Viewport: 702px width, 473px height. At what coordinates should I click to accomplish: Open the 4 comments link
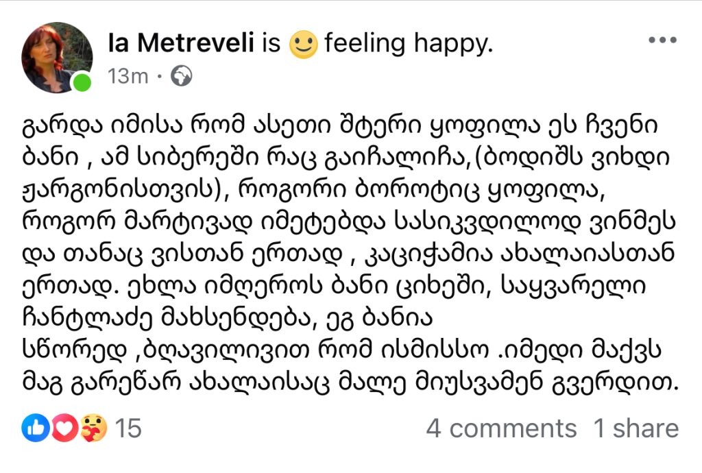click(501, 429)
